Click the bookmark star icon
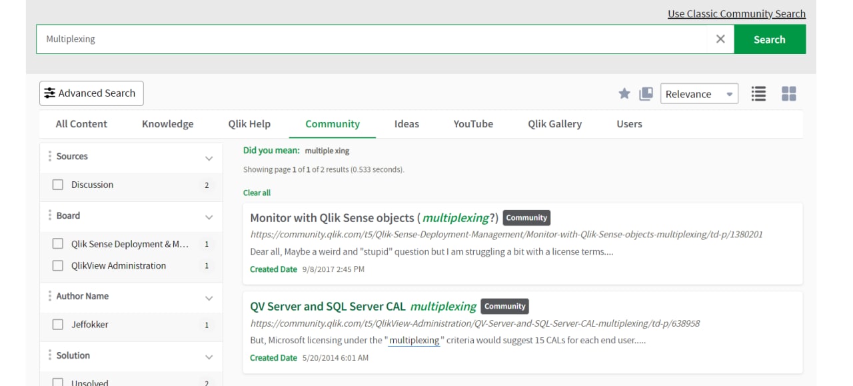The width and height of the screenshot is (853, 386). tap(624, 94)
